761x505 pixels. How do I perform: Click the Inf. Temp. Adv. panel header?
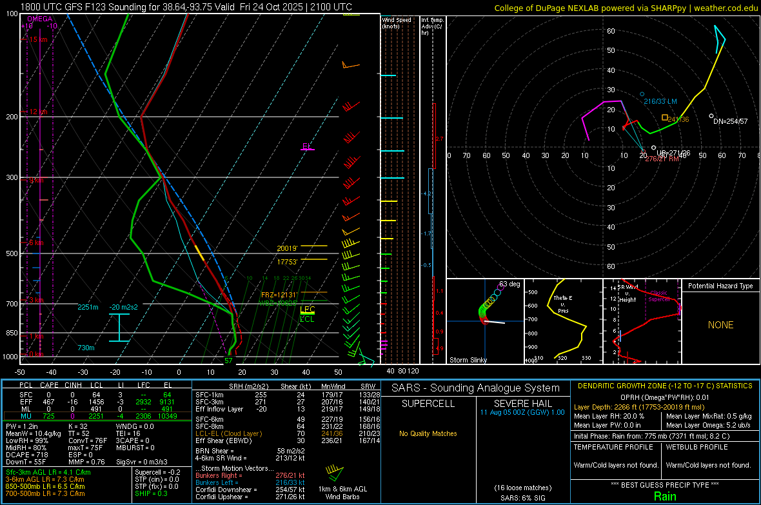[x=433, y=26]
